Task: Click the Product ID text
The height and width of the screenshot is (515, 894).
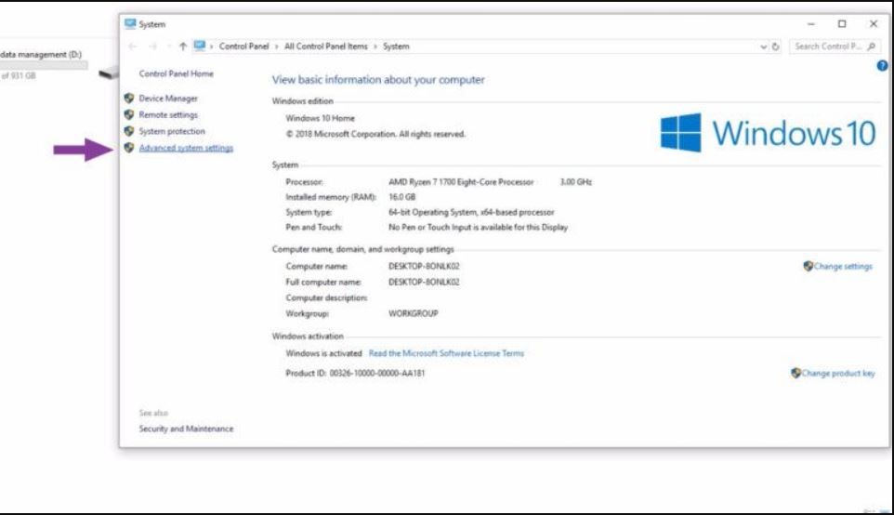Action: (355, 373)
